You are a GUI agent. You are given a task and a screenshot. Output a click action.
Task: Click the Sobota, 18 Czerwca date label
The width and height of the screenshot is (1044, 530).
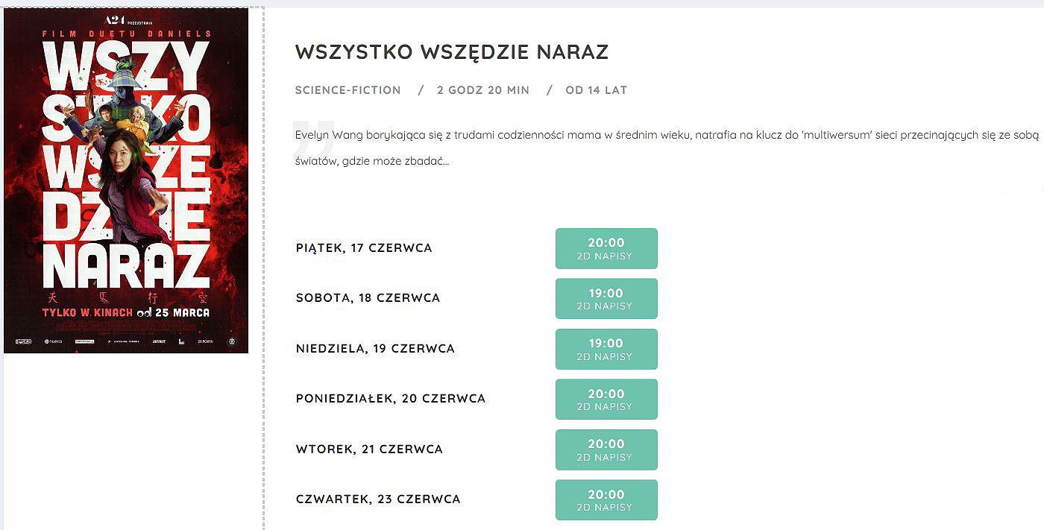tap(368, 298)
